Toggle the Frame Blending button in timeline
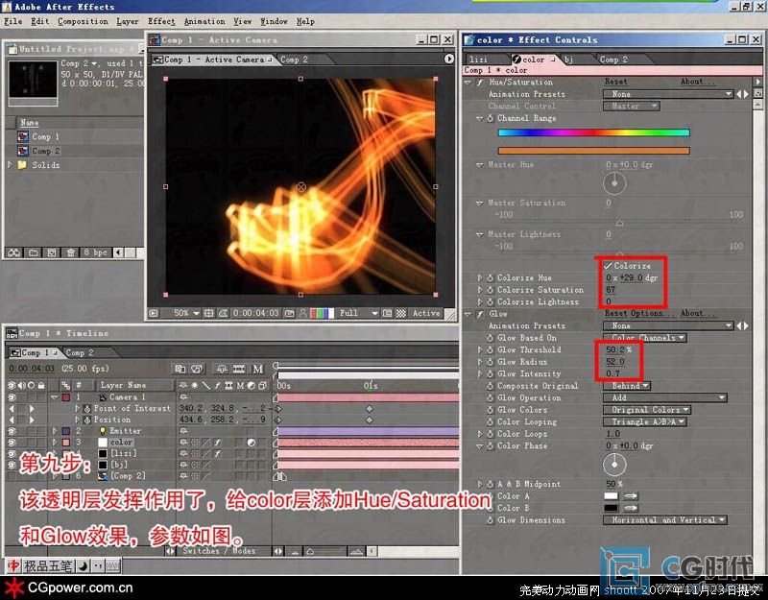The image size is (768, 600). click(x=239, y=369)
